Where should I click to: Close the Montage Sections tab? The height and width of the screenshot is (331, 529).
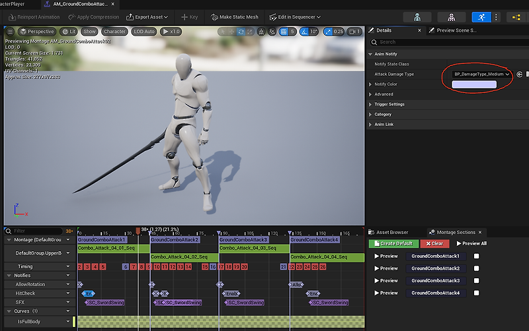click(x=480, y=233)
